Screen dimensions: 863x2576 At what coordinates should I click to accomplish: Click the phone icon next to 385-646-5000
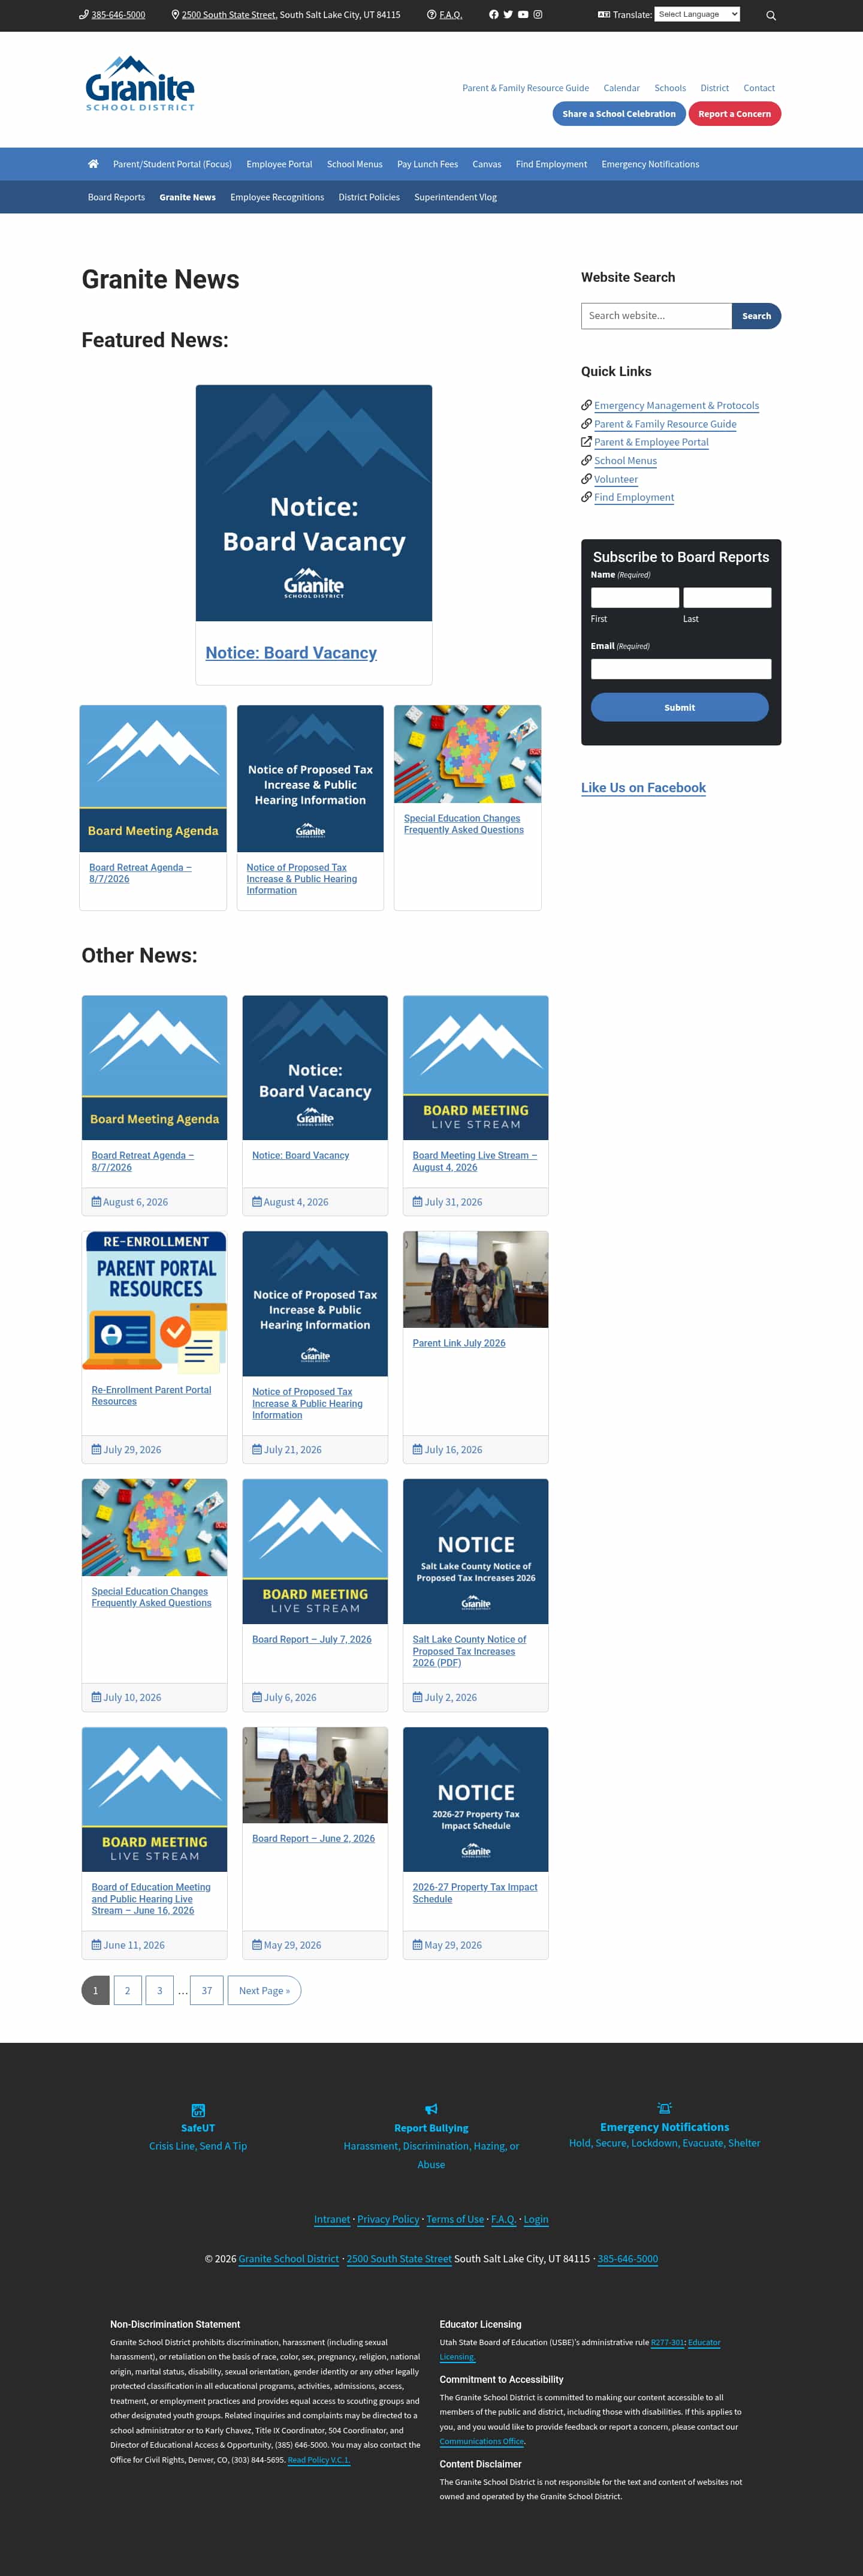click(84, 15)
